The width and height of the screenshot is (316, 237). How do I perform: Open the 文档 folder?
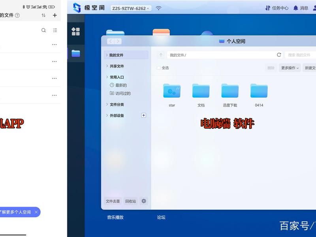[201, 95]
